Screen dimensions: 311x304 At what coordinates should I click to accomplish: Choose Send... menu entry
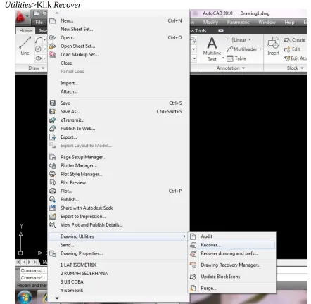coord(68,245)
